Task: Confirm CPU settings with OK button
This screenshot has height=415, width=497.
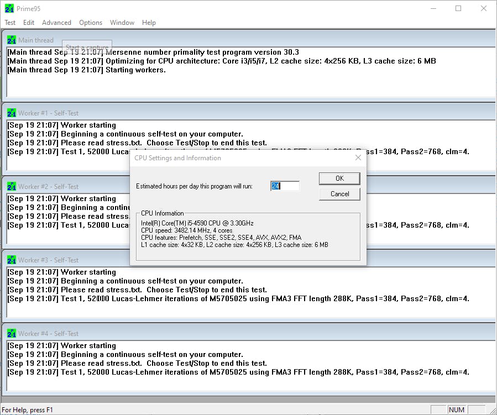Action: pos(339,178)
